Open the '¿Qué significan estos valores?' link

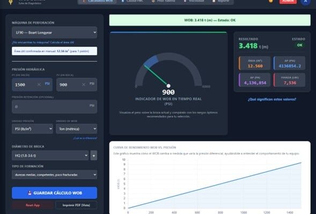pos(272,100)
